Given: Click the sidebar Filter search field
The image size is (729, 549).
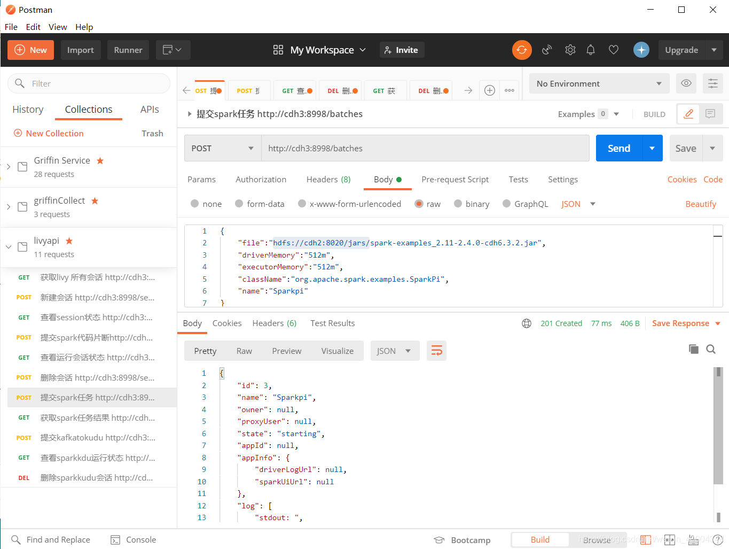Looking at the screenshot, I should point(89,83).
